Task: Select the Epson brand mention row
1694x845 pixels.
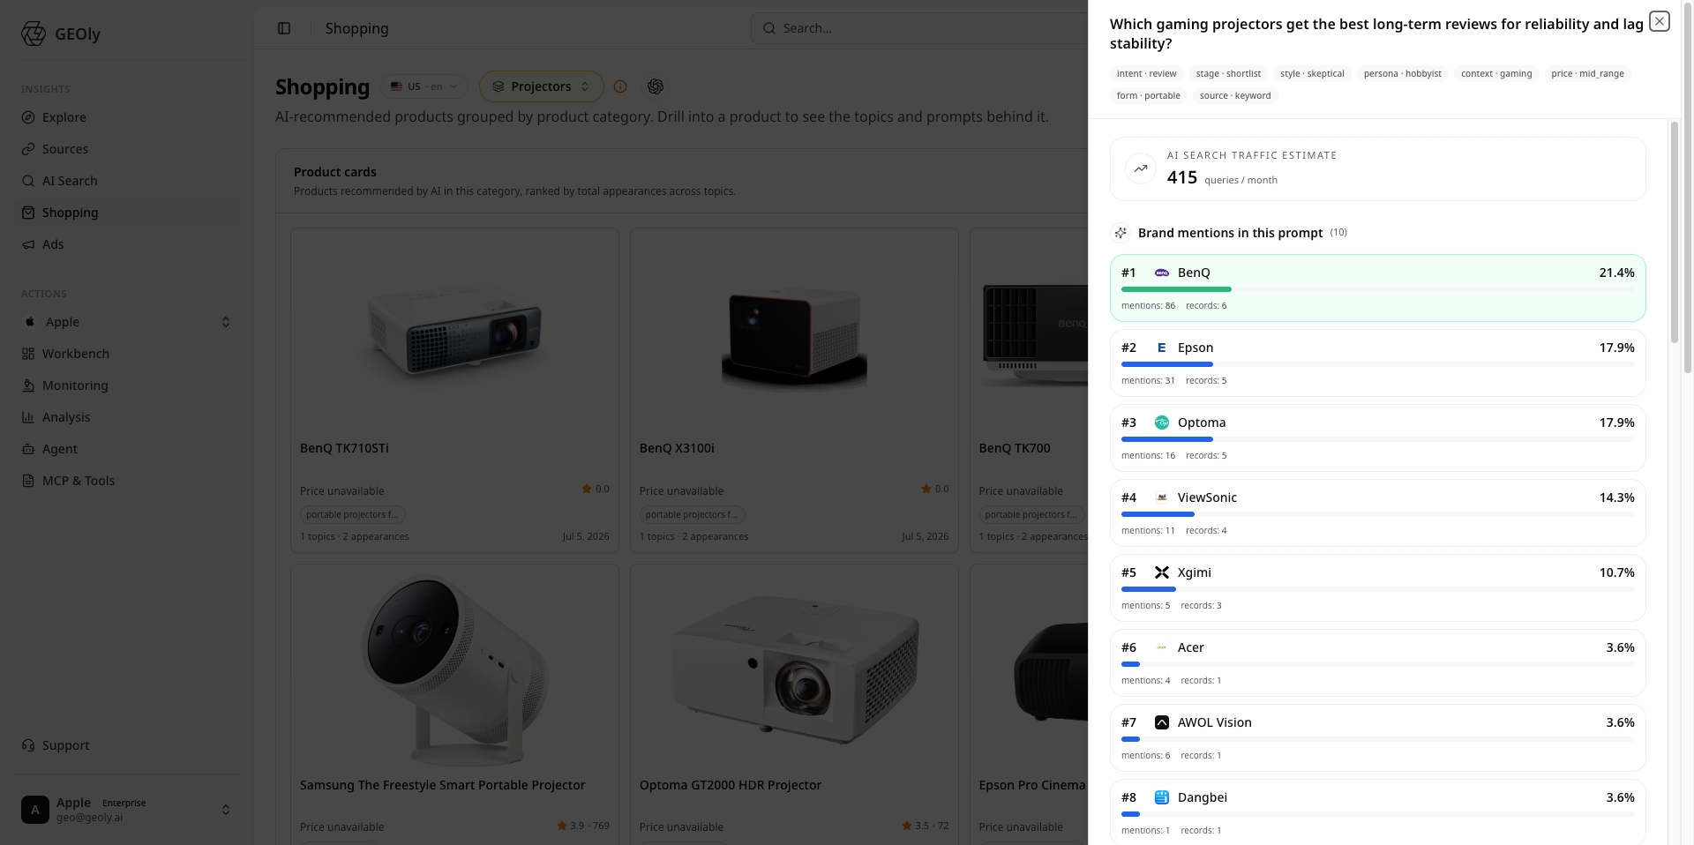Action: pyautogui.click(x=1377, y=363)
